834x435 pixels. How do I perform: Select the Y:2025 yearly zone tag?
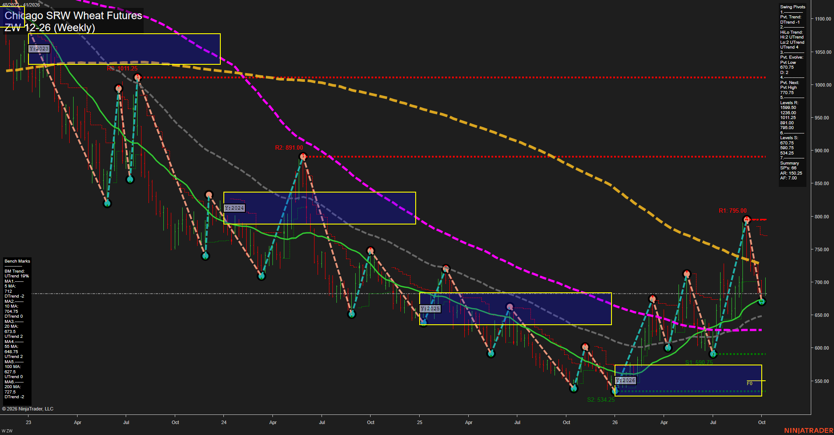click(430, 309)
